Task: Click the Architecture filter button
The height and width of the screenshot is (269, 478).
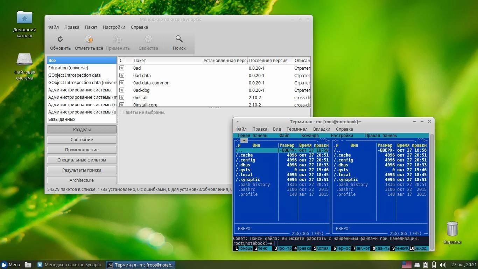Action: click(82, 180)
